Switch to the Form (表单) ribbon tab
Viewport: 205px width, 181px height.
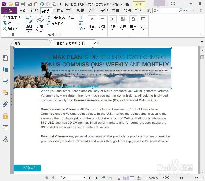tap(92, 10)
